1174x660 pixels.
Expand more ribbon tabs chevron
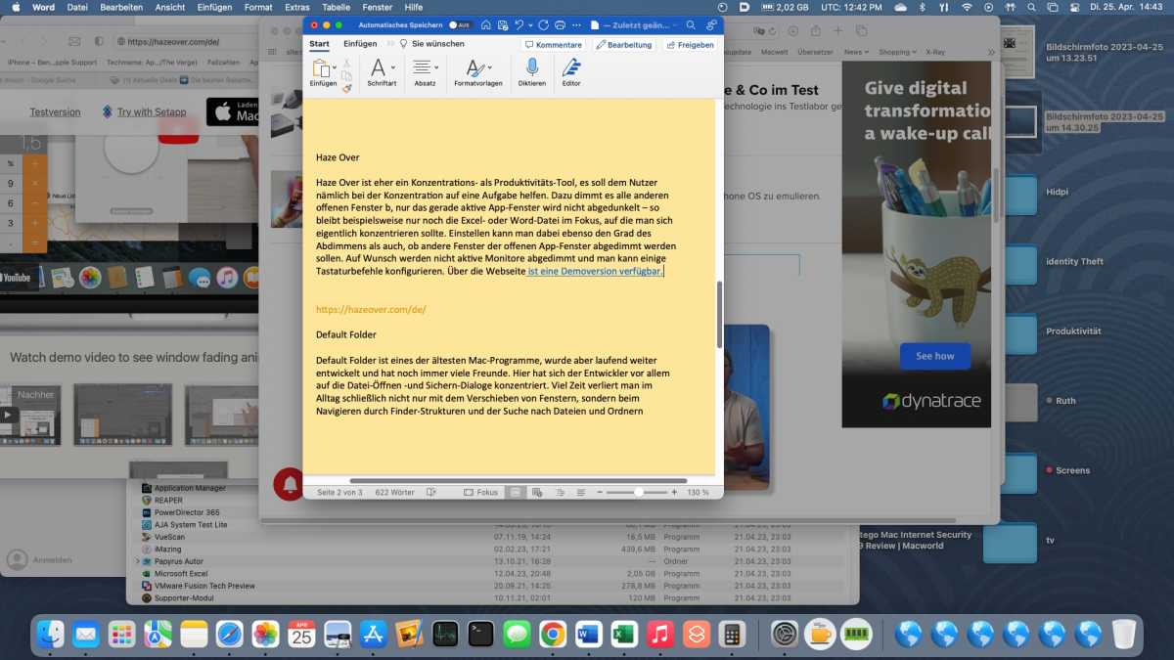point(390,44)
